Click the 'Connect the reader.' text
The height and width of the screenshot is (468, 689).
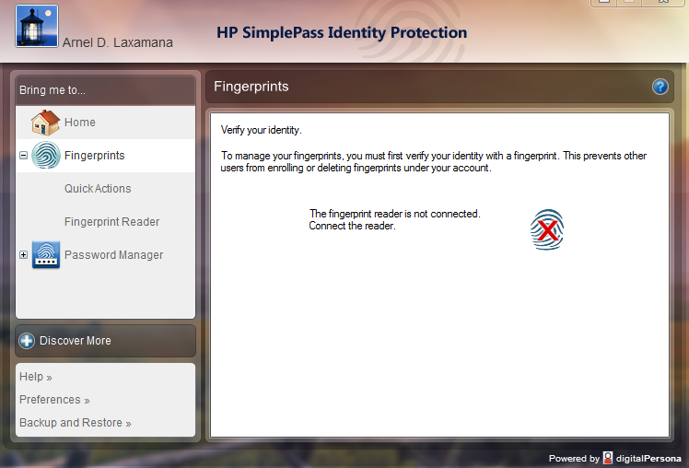(x=352, y=226)
